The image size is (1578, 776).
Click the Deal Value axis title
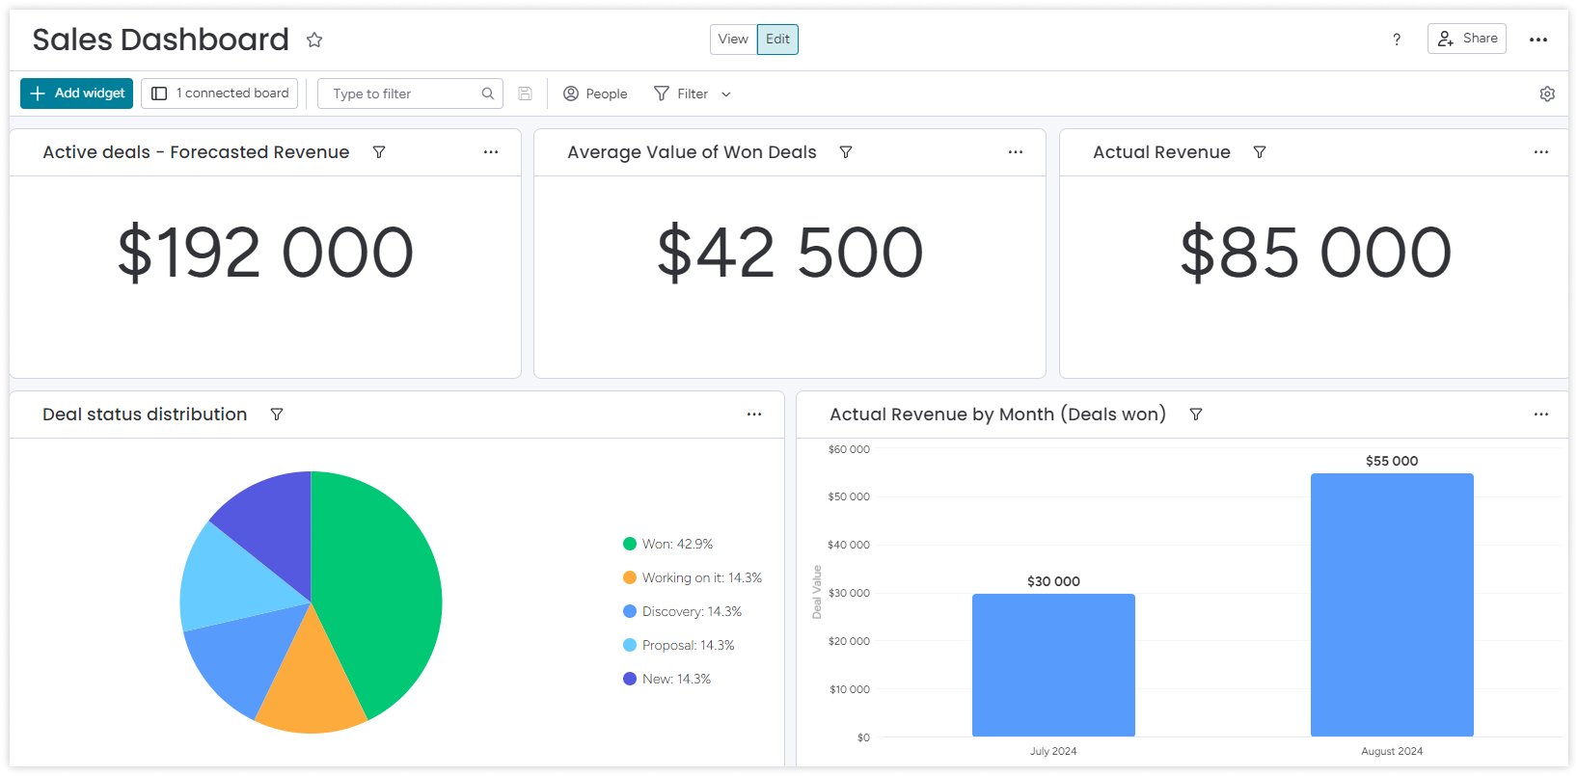[x=817, y=592]
